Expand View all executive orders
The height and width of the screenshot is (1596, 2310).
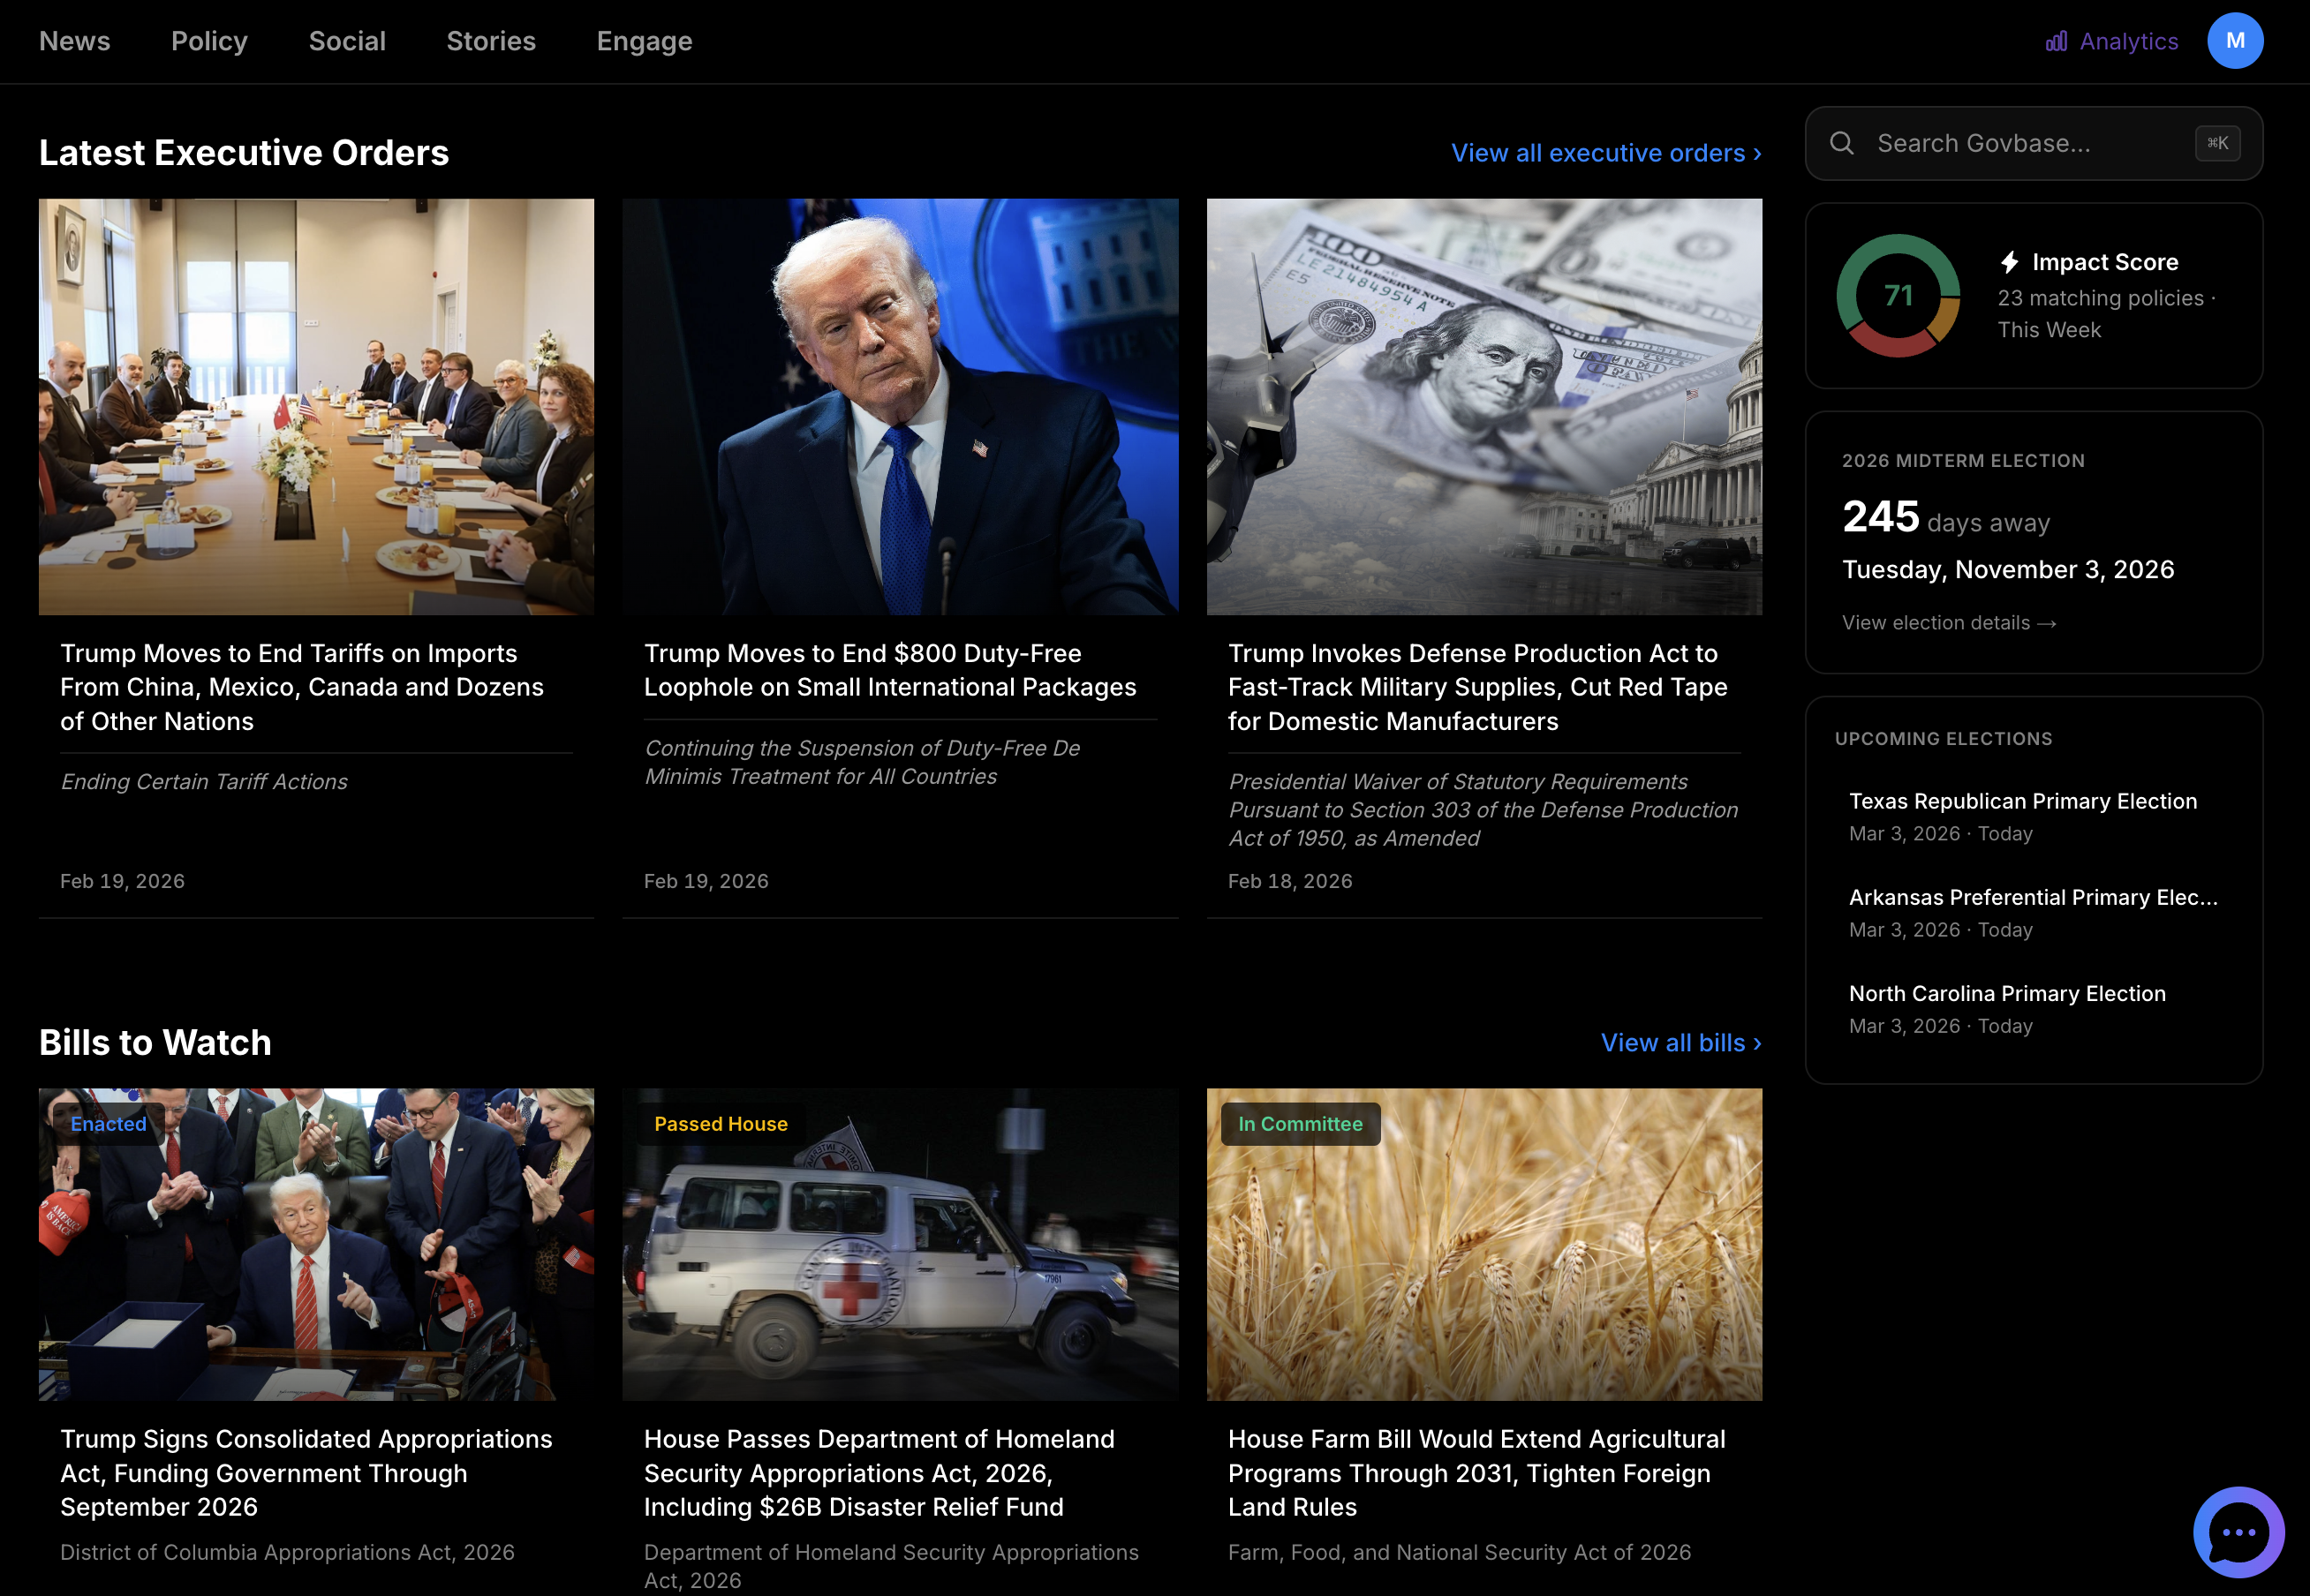(1604, 153)
